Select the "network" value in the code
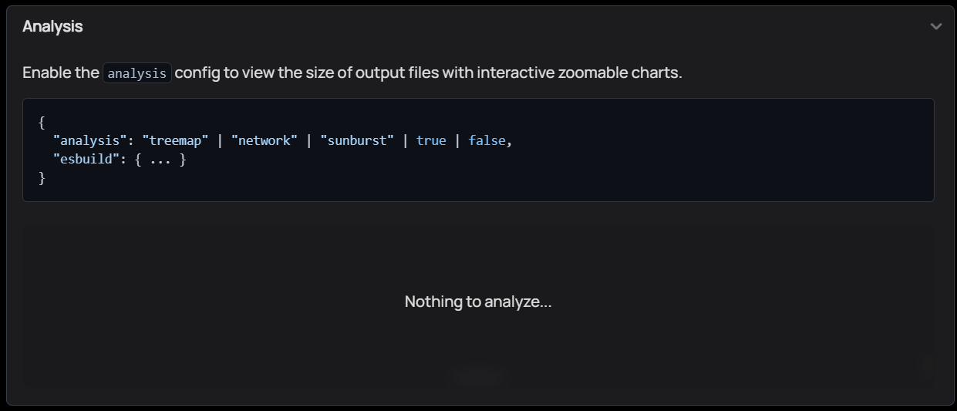The width and height of the screenshot is (957, 411). [265, 140]
